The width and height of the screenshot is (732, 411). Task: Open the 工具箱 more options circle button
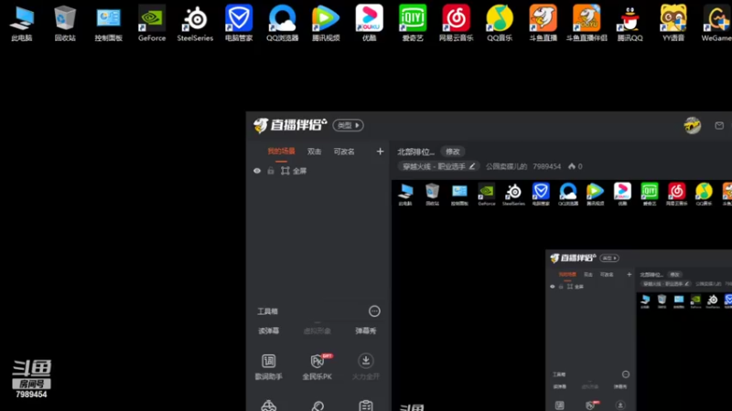pyautogui.click(x=374, y=311)
